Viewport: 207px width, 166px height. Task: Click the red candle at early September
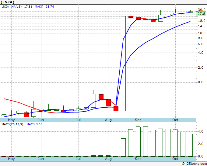(x=138, y=18)
